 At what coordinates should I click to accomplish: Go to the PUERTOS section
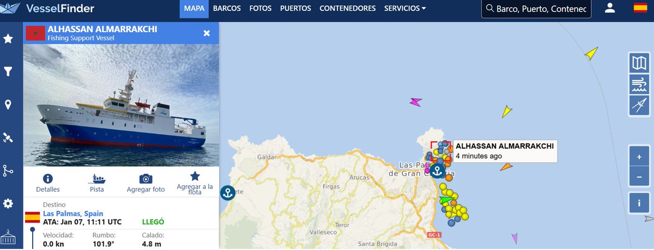pos(295,8)
